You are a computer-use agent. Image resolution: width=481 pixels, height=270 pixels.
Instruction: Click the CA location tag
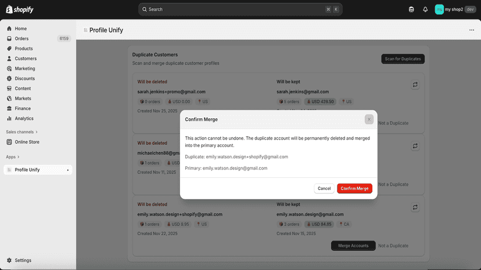click(344, 224)
